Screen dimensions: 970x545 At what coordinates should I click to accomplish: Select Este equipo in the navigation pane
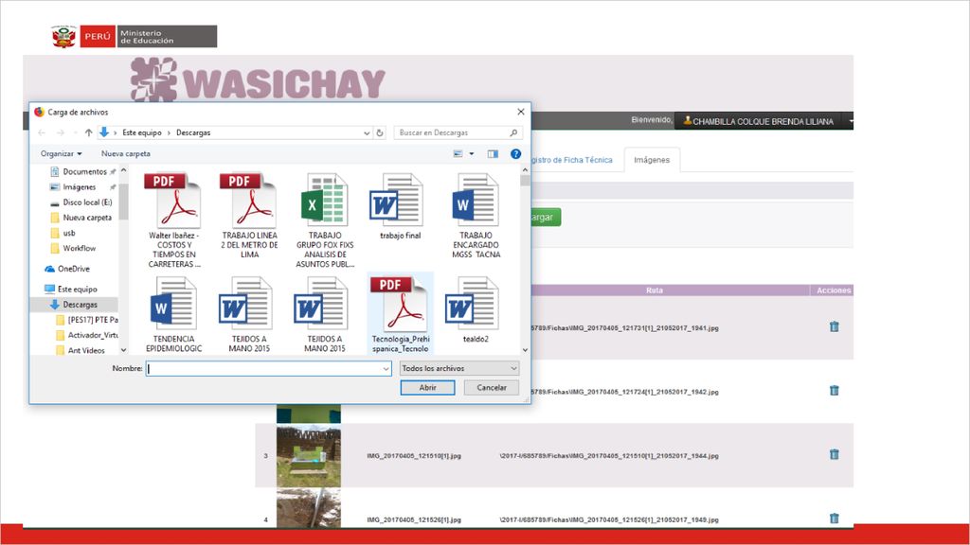pyautogui.click(x=77, y=290)
